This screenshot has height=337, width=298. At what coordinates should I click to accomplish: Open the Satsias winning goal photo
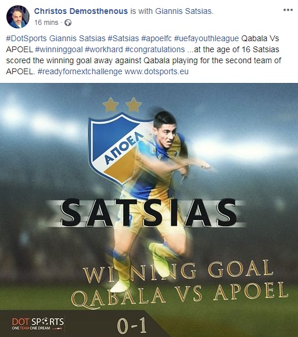149,210
